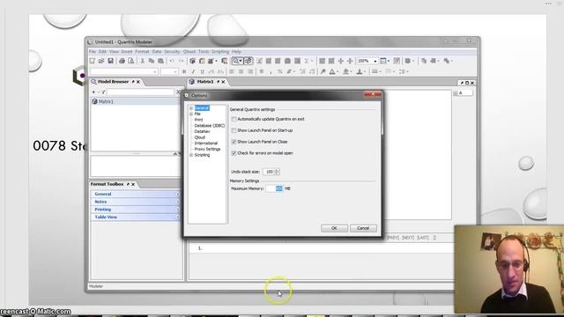
Task: Open the Data menu
Action: [x=157, y=52]
